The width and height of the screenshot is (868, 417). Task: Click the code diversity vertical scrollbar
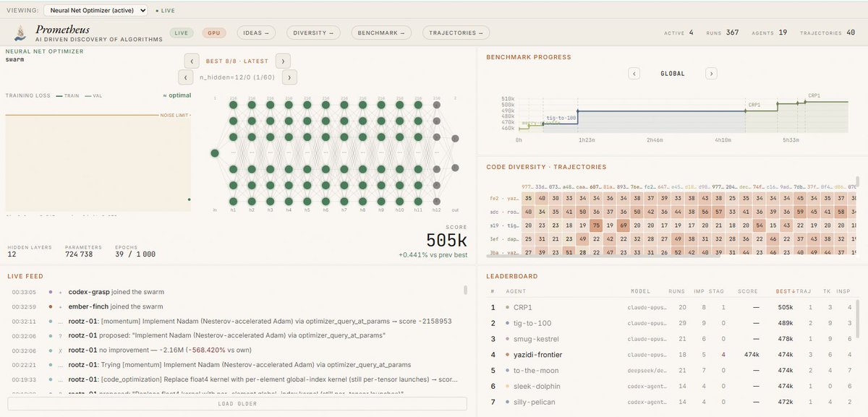(x=857, y=182)
